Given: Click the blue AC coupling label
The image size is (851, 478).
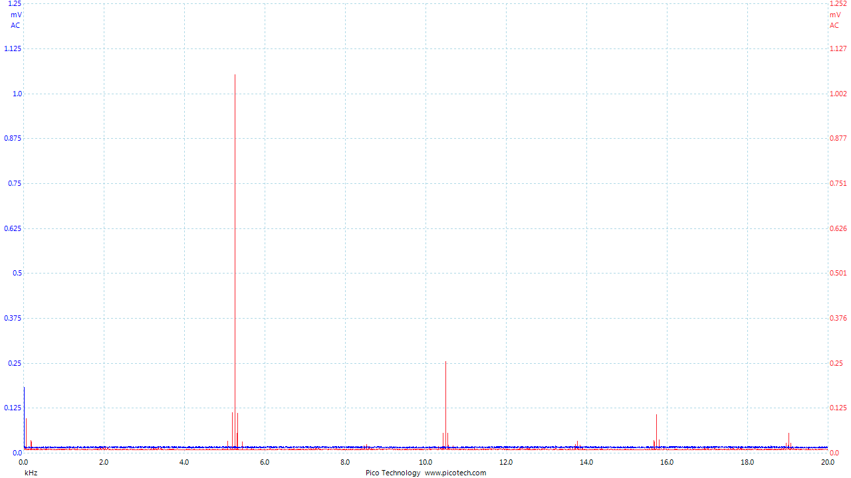Looking at the screenshot, I should (16, 25).
